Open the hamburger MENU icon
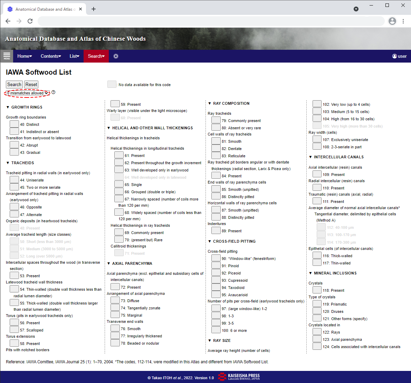Image resolution: width=411 pixels, height=383 pixels. pyautogui.click(x=7, y=56)
